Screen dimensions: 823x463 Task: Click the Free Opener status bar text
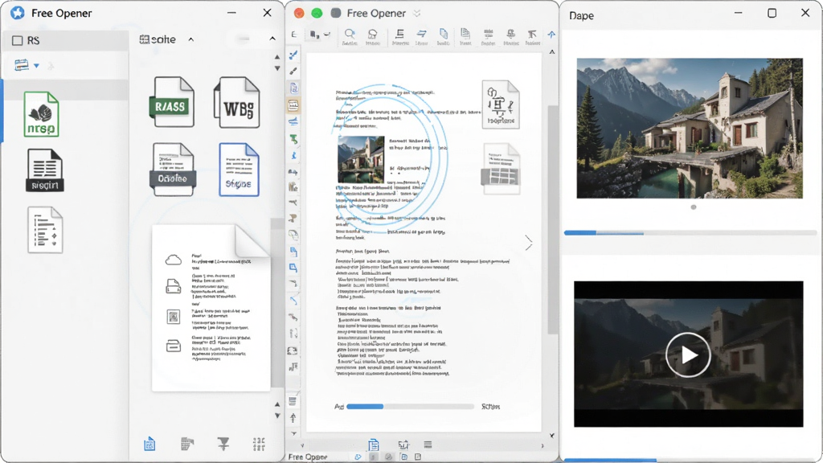[x=308, y=457]
